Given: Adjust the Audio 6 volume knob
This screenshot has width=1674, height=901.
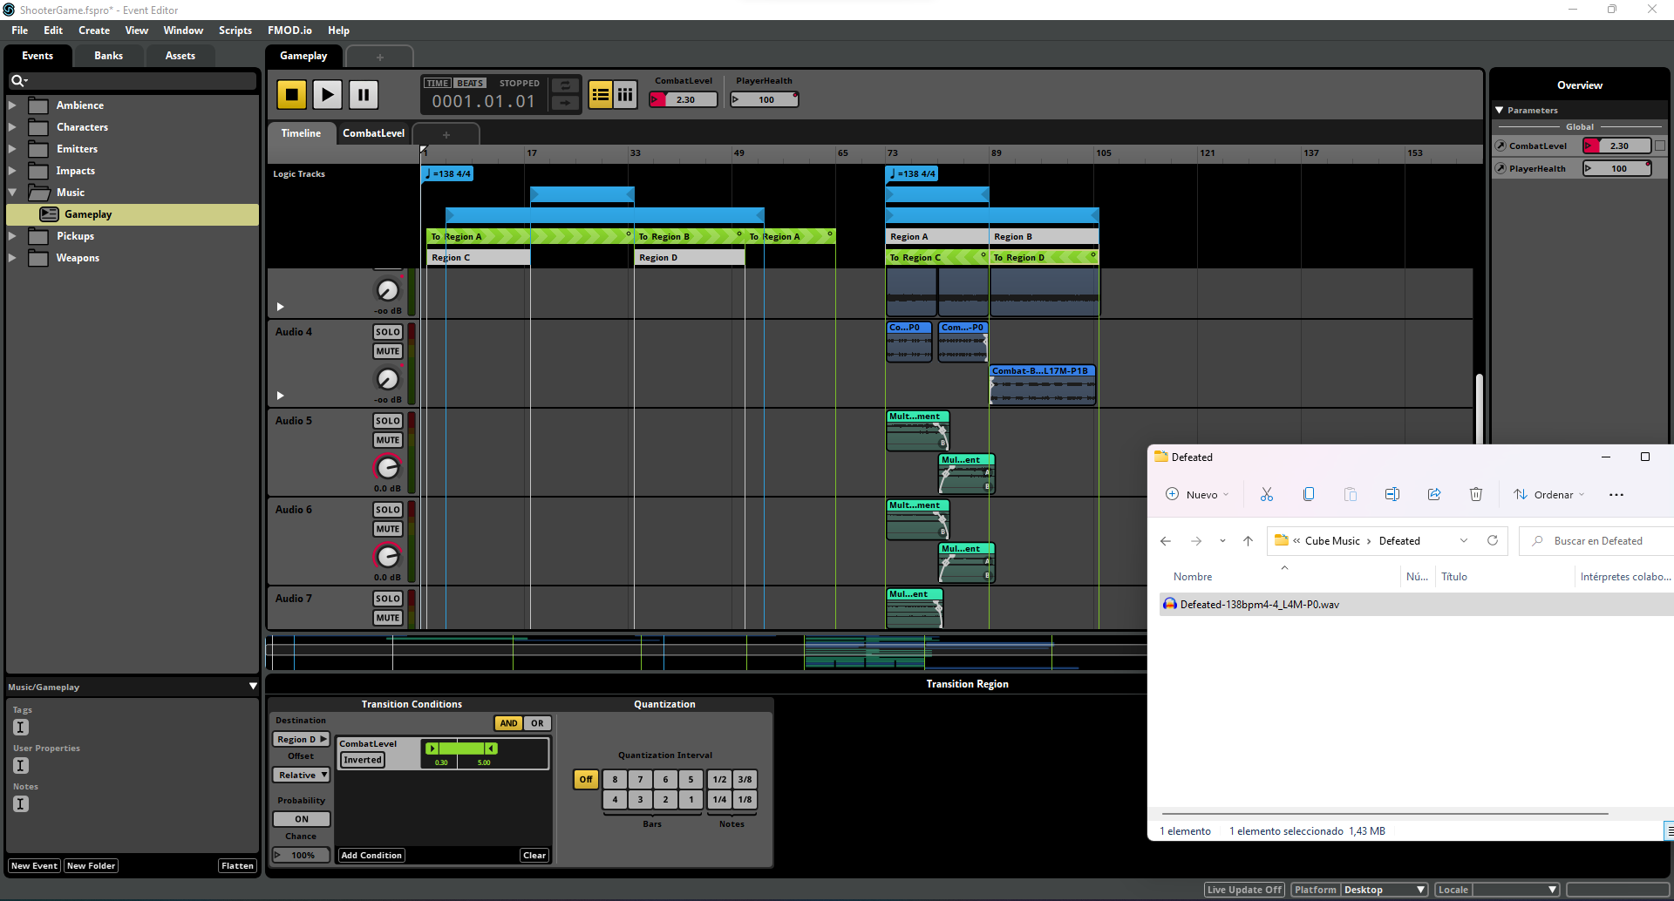Looking at the screenshot, I should click(x=387, y=556).
